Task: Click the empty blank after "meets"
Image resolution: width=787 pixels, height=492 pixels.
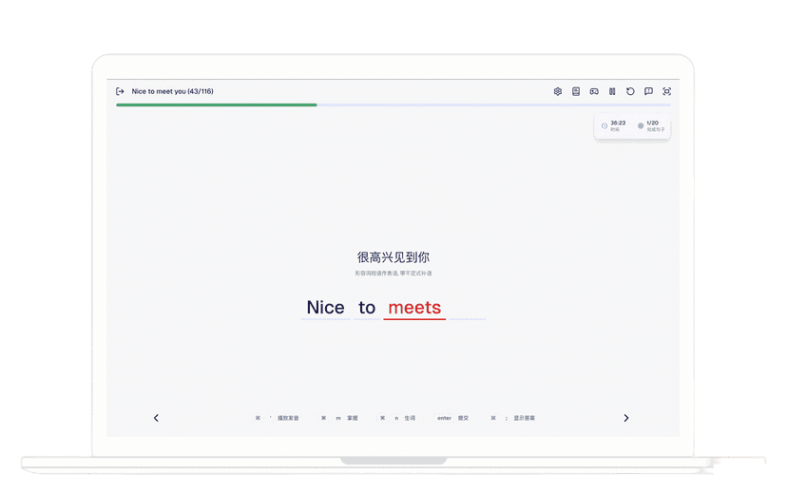Action: tap(467, 310)
